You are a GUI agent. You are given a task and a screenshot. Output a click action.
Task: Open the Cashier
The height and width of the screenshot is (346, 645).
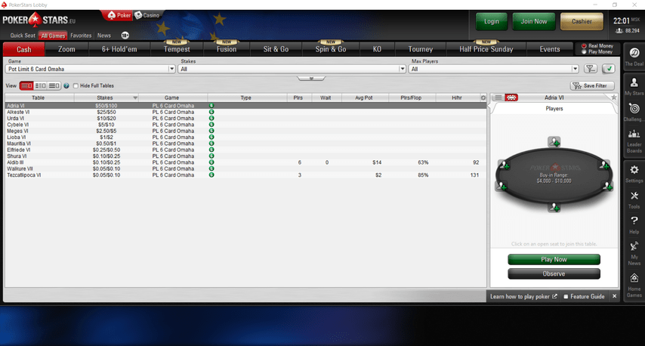point(582,21)
